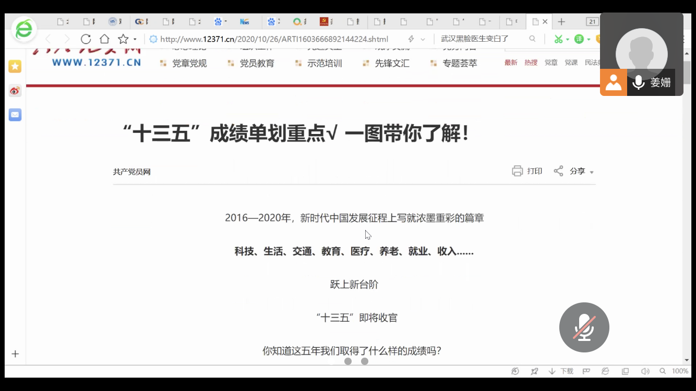Click 热搜 link near search box
Viewport: 696px width, 391px height.
[531, 63]
